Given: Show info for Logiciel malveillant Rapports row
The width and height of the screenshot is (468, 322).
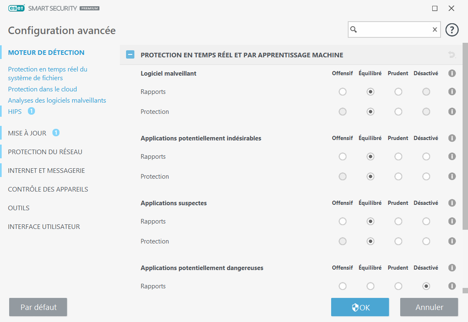Looking at the screenshot, I should click(452, 91).
